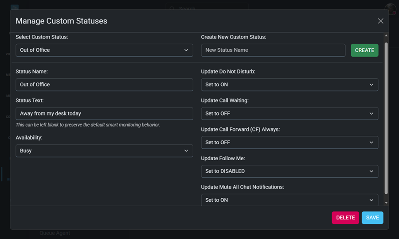399x239 pixels.
Task: Open the Update Call Forward Always dropdown
Action: coord(289,143)
